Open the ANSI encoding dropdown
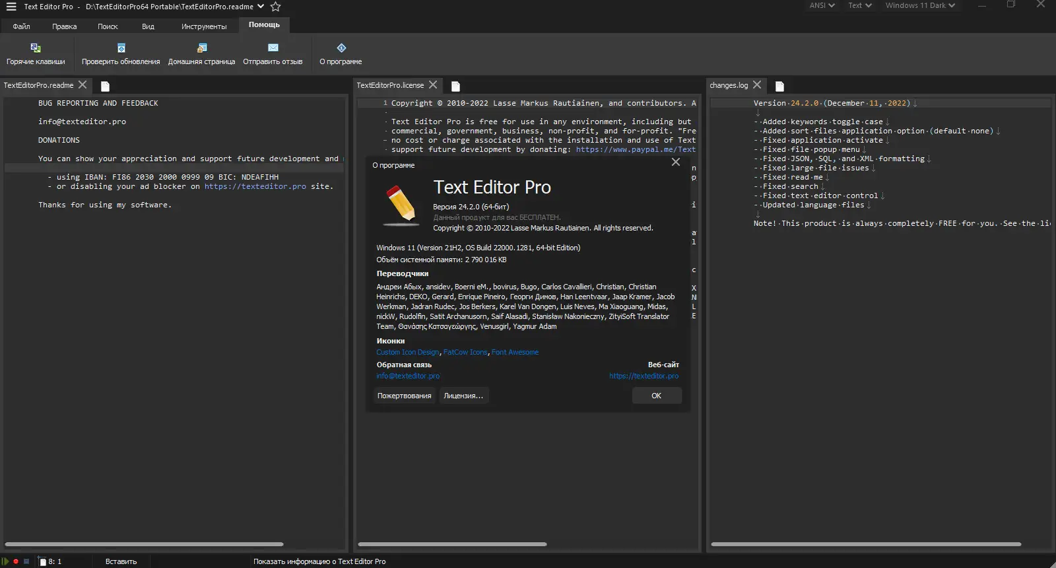The height and width of the screenshot is (568, 1056). [822, 5]
